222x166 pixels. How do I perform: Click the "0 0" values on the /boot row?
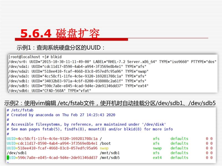[x=209, y=143]
